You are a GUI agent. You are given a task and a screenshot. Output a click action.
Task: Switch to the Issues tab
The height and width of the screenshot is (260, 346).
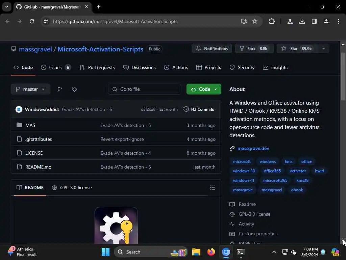56,67
